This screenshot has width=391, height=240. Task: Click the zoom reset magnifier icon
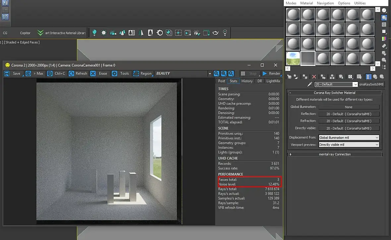coord(231,73)
